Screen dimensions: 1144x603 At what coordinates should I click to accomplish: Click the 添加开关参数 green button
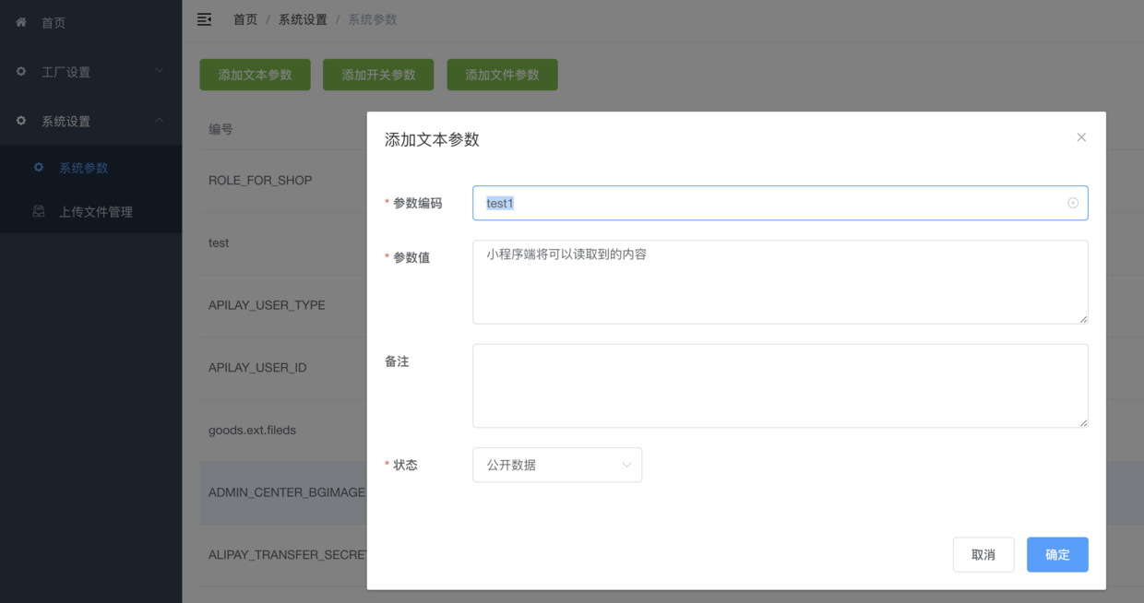coord(378,75)
